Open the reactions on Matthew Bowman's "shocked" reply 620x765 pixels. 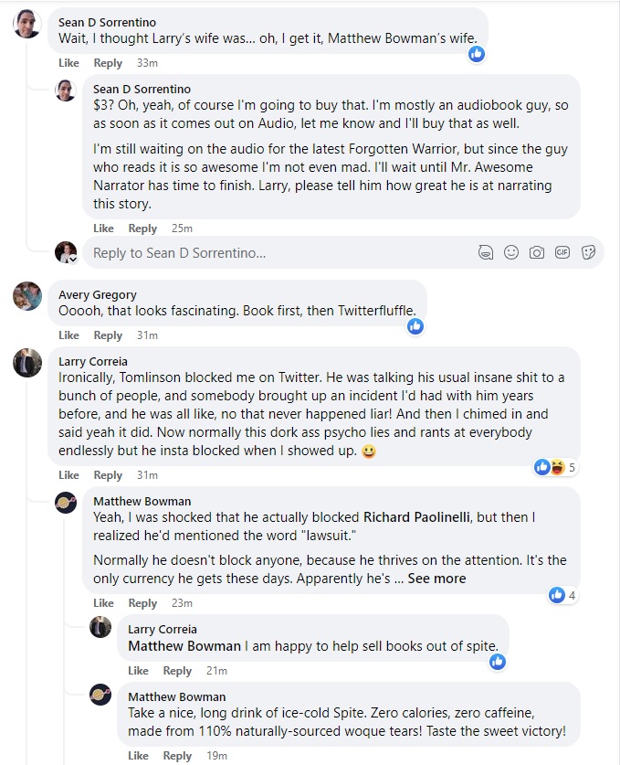[x=562, y=595]
